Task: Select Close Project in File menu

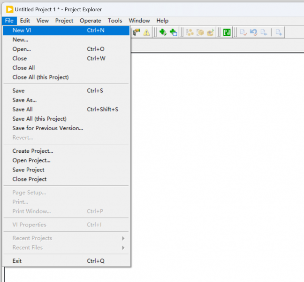Action: click(66, 179)
